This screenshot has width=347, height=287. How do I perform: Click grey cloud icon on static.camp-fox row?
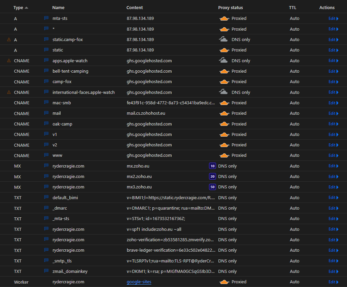click(x=223, y=39)
